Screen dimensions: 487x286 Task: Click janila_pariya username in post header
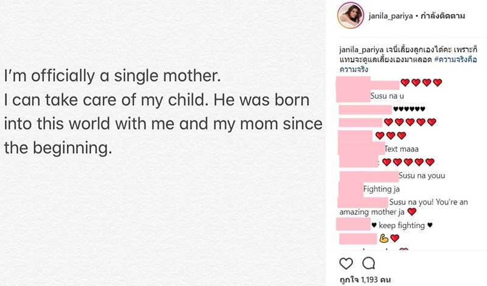coord(390,15)
